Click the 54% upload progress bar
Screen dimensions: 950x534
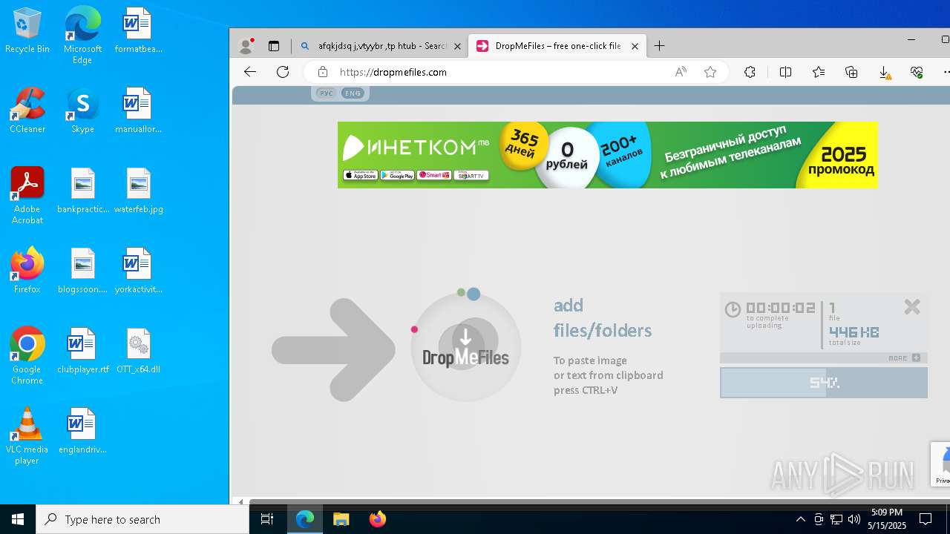click(x=824, y=383)
